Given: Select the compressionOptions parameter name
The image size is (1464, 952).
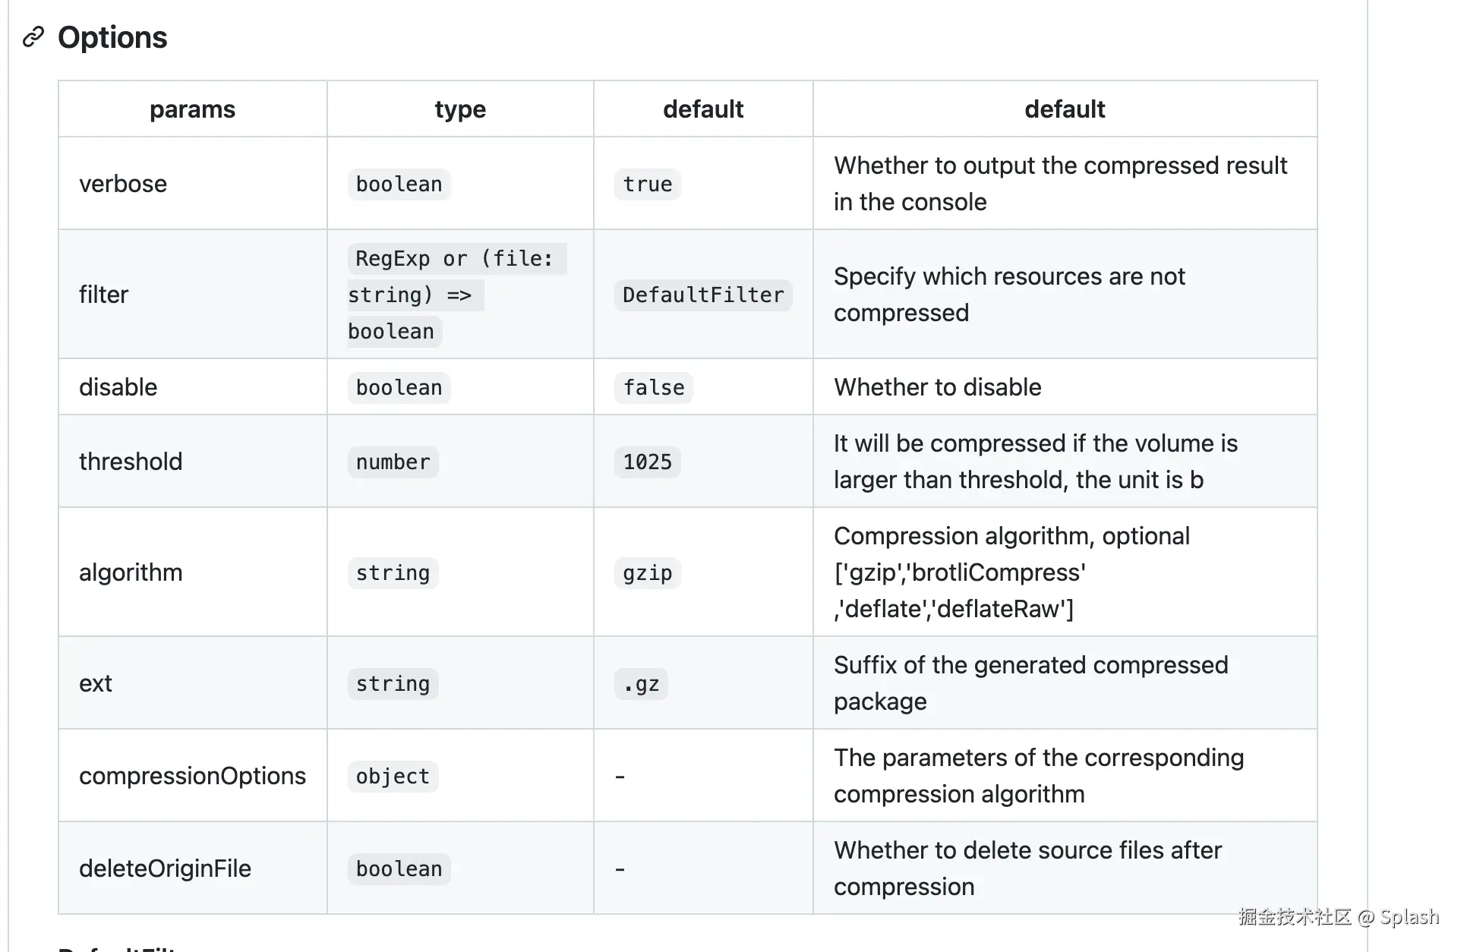Looking at the screenshot, I should 192,776.
